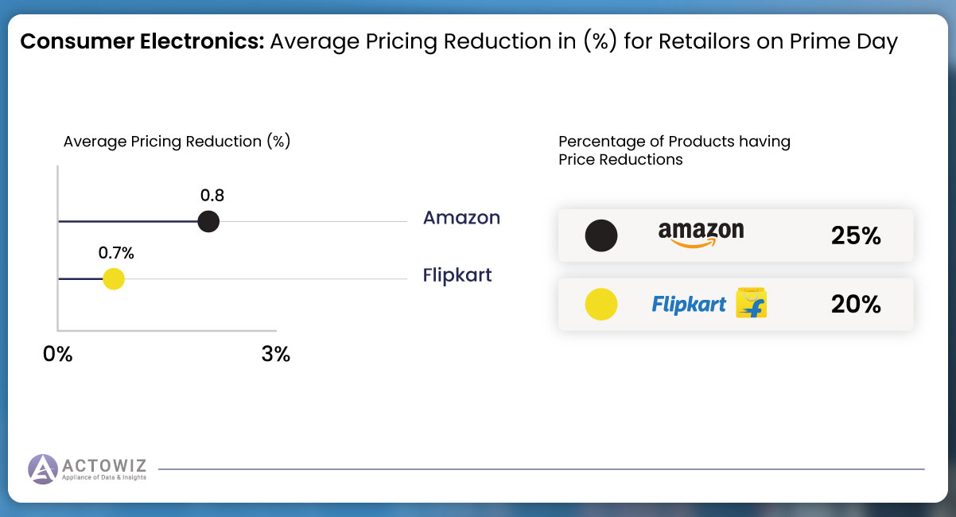Click the 3% axis label
The height and width of the screenshot is (517, 956).
point(276,354)
